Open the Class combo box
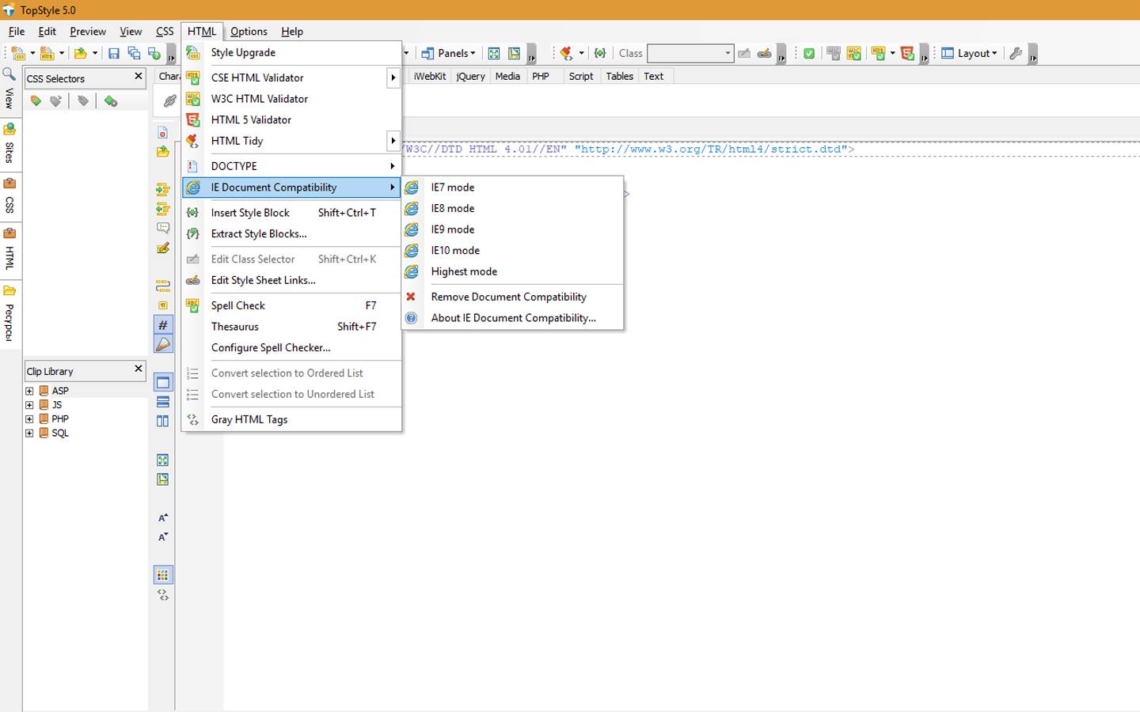The image size is (1140, 712). click(x=690, y=54)
